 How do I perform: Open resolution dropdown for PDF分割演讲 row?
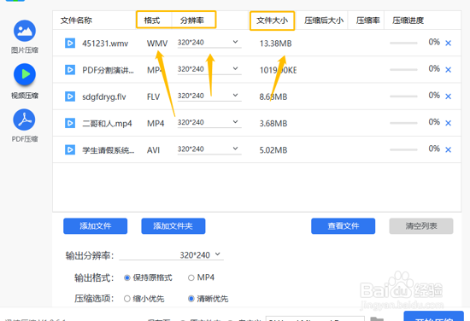click(x=209, y=69)
